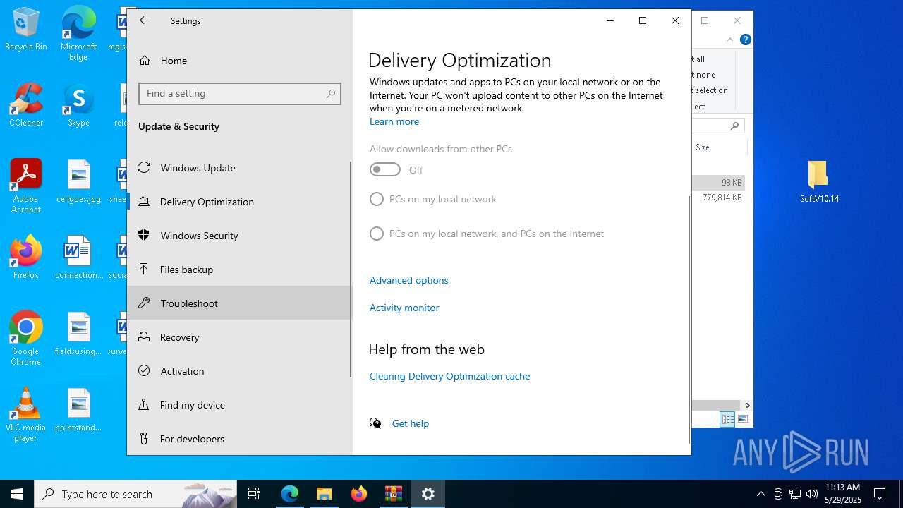This screenshot has width=903, height=508.
Task: Click the Settings sidebar scrollbar
Action: (351, 268)
